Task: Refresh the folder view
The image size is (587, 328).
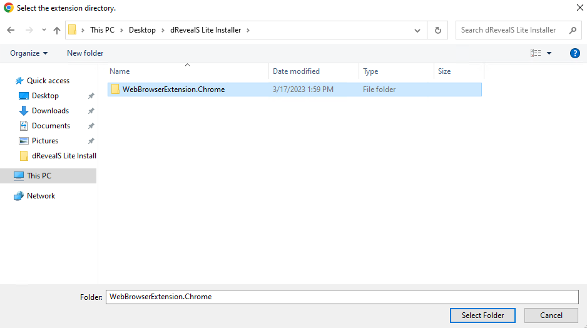Action: click(437, 30)
